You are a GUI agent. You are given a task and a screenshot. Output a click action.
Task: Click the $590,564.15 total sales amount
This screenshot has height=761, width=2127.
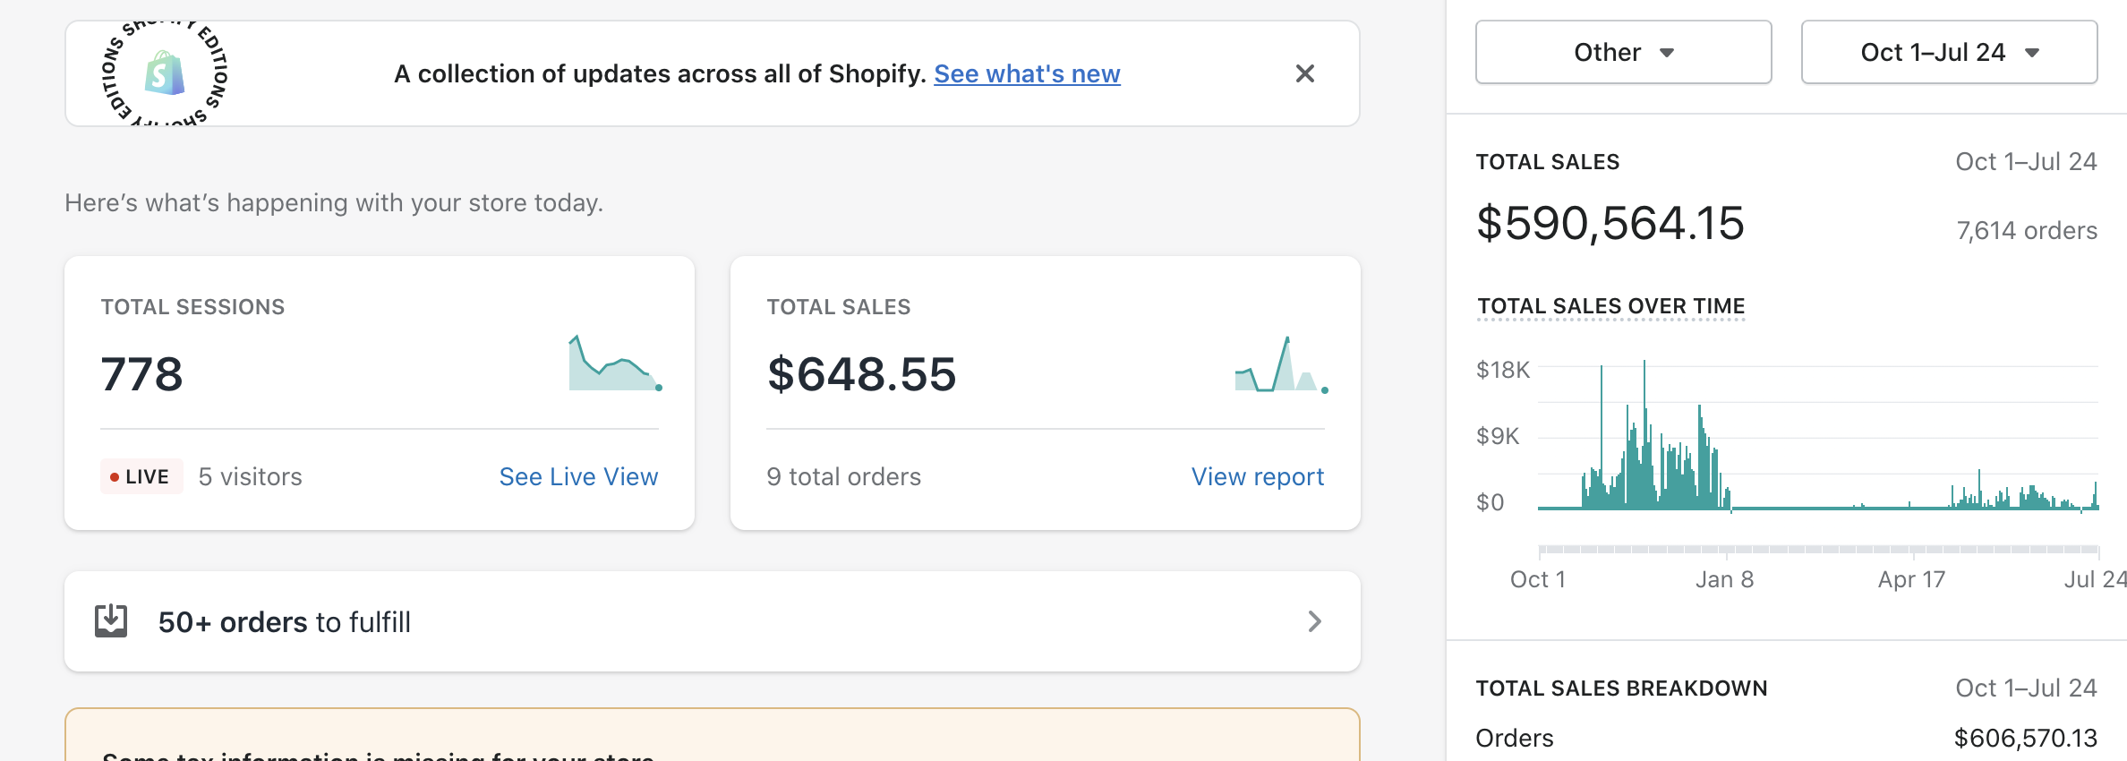click(x=1610, y=223)
